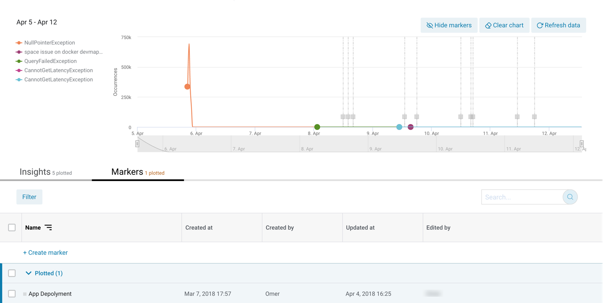This screenshot has width=603, height=303.
Task: Click the App Depolyment gray color square
Action: coord(25,294)
